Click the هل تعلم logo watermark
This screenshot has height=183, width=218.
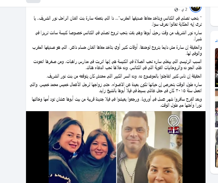tap(174, 130)
